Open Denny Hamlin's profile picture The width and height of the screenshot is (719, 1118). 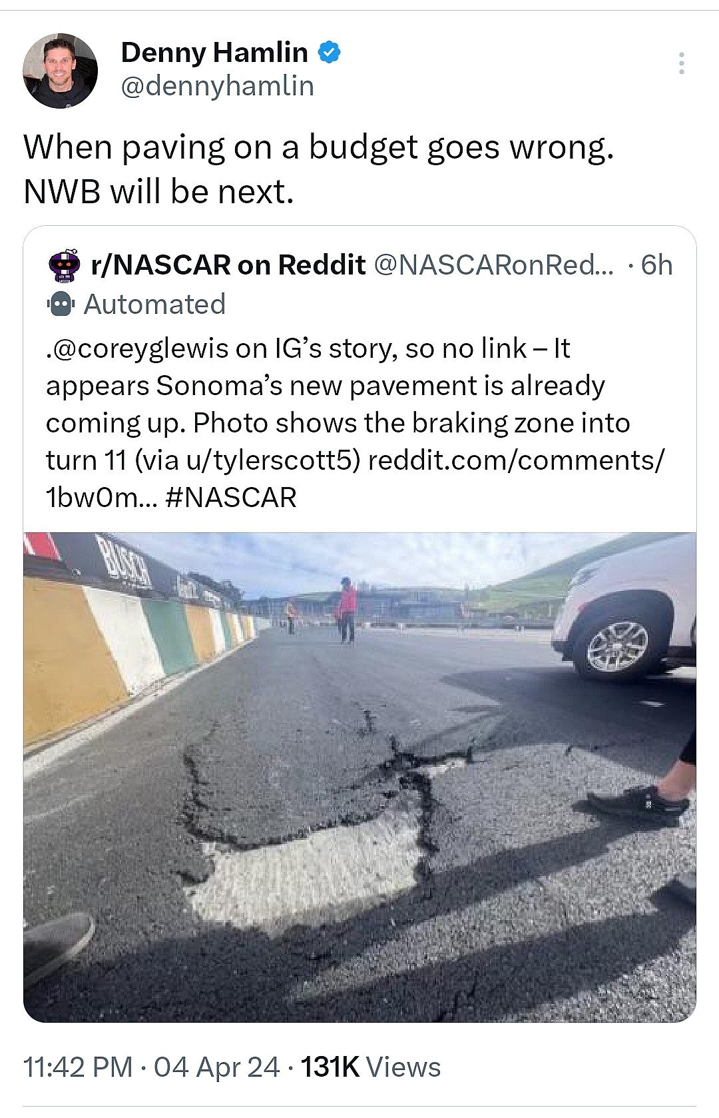(x=60, y=71)
